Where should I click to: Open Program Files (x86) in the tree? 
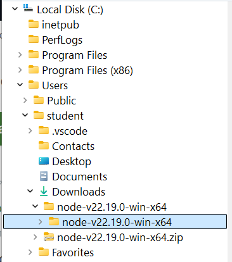(87, 70)
